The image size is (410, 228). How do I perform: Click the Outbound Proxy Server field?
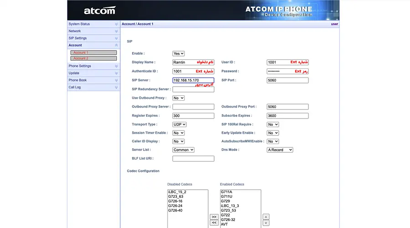[193, 107]
